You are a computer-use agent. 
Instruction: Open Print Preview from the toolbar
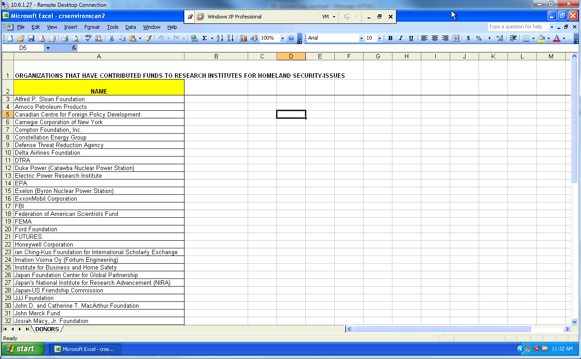tap(75, 38)
